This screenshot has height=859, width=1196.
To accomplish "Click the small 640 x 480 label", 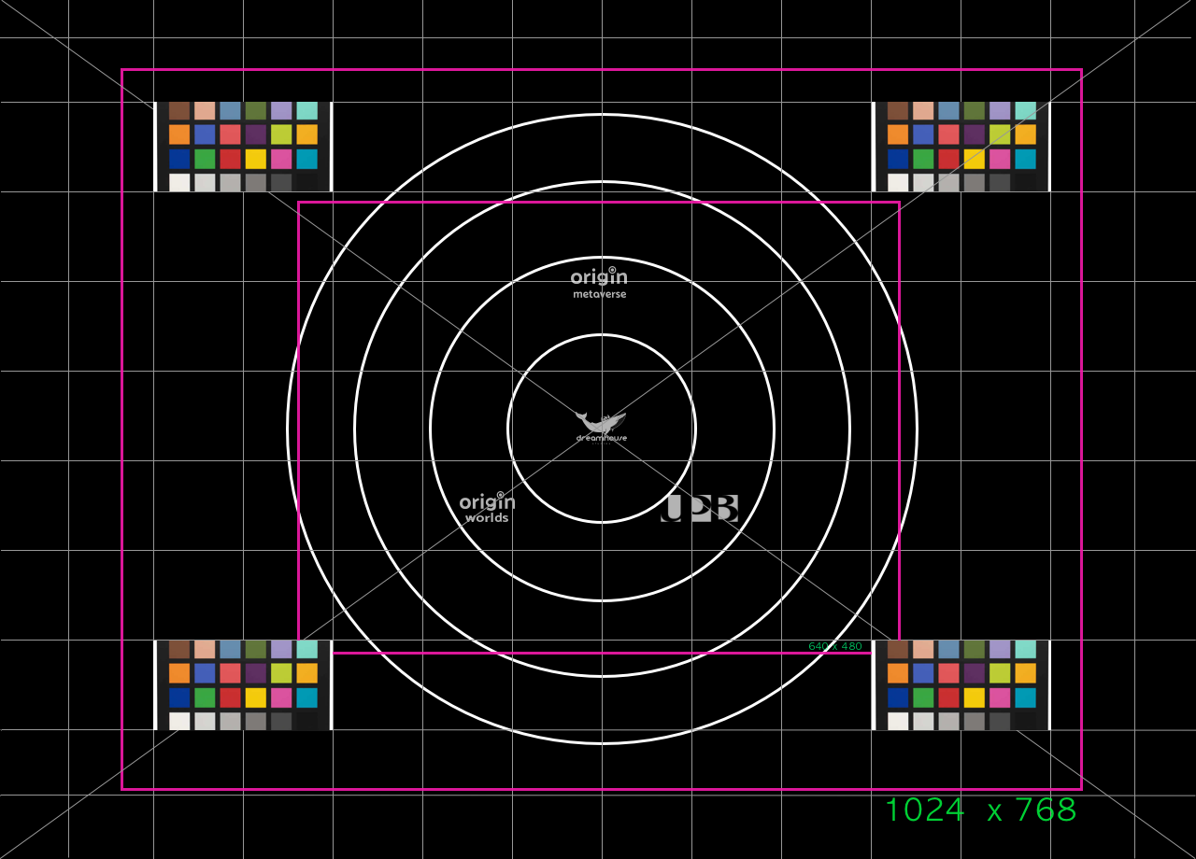I will [834, 646].
